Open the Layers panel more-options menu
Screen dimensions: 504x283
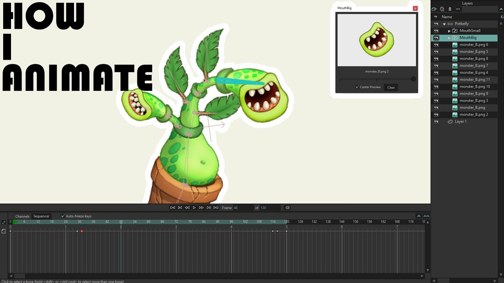(458, 9)
